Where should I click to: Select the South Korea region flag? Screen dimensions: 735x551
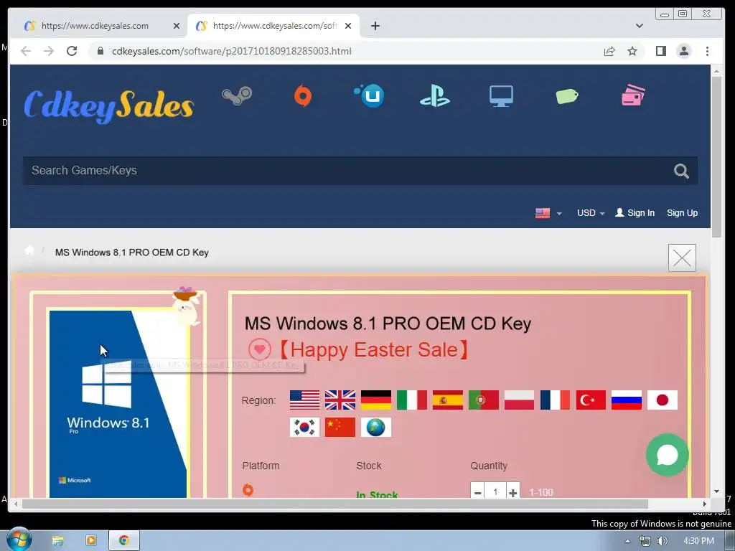[x=304, y=428]
